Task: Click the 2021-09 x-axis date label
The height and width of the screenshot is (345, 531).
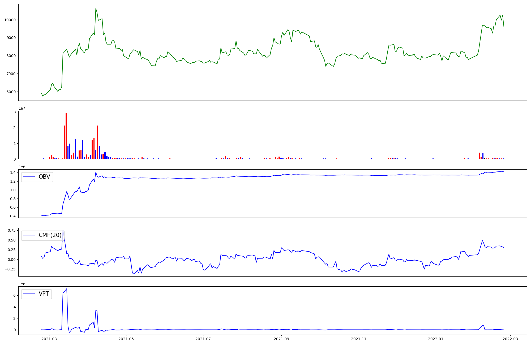Action: (281, 339)
